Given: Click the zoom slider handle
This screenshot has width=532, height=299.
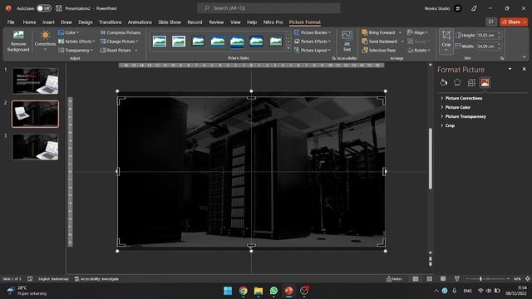Looking at the screenshot, I should tap(480, 279).
